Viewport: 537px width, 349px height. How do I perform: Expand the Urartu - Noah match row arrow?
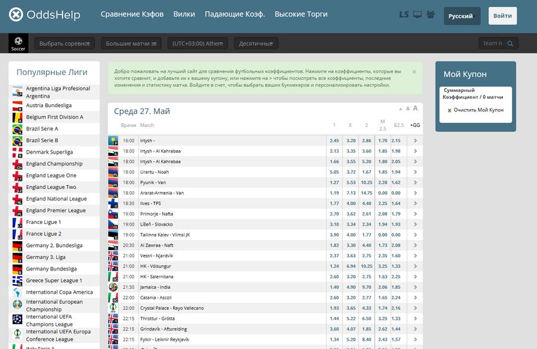pyautogui.click(x=415, y=172)
